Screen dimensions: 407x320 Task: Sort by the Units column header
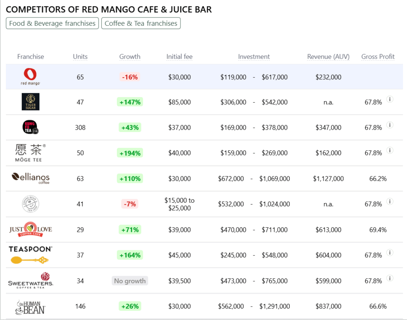[80, 56]
